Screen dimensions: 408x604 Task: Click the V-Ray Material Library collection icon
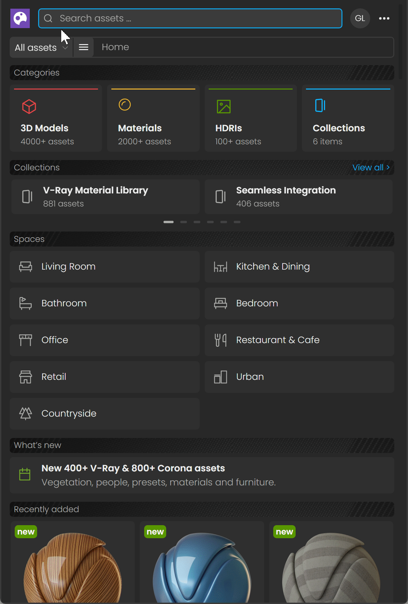pos(27,196)
